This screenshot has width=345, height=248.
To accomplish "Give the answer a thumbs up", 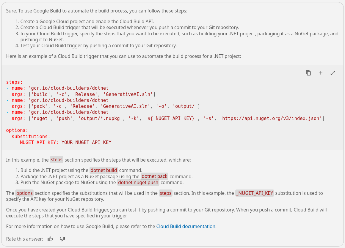I will (50, 239).
